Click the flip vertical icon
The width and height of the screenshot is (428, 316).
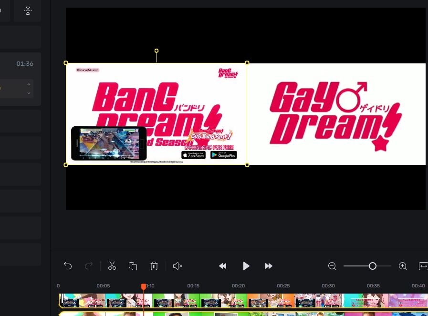[28, 11]
